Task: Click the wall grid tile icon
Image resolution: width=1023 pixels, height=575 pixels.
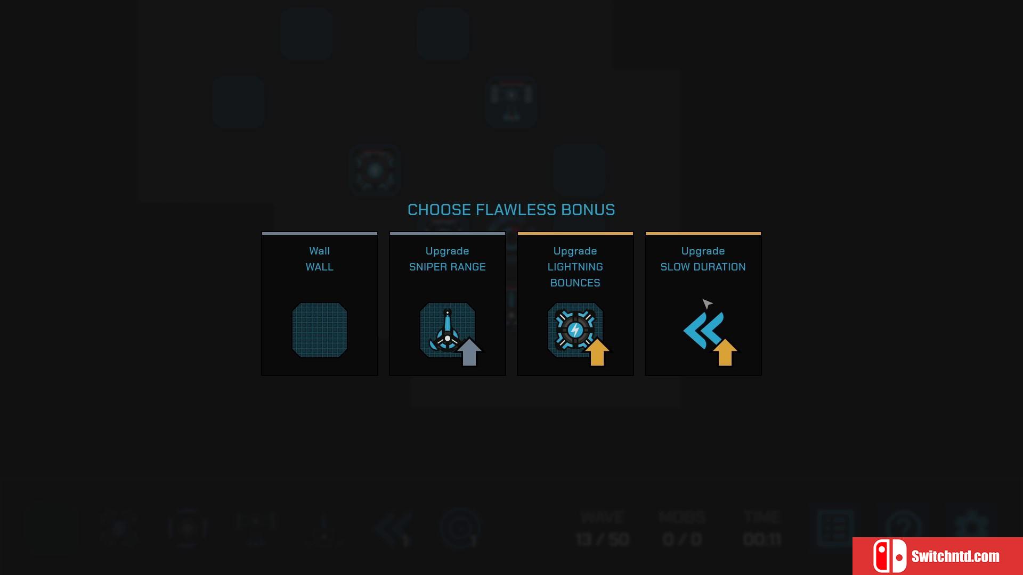Action: coord(319,330)
